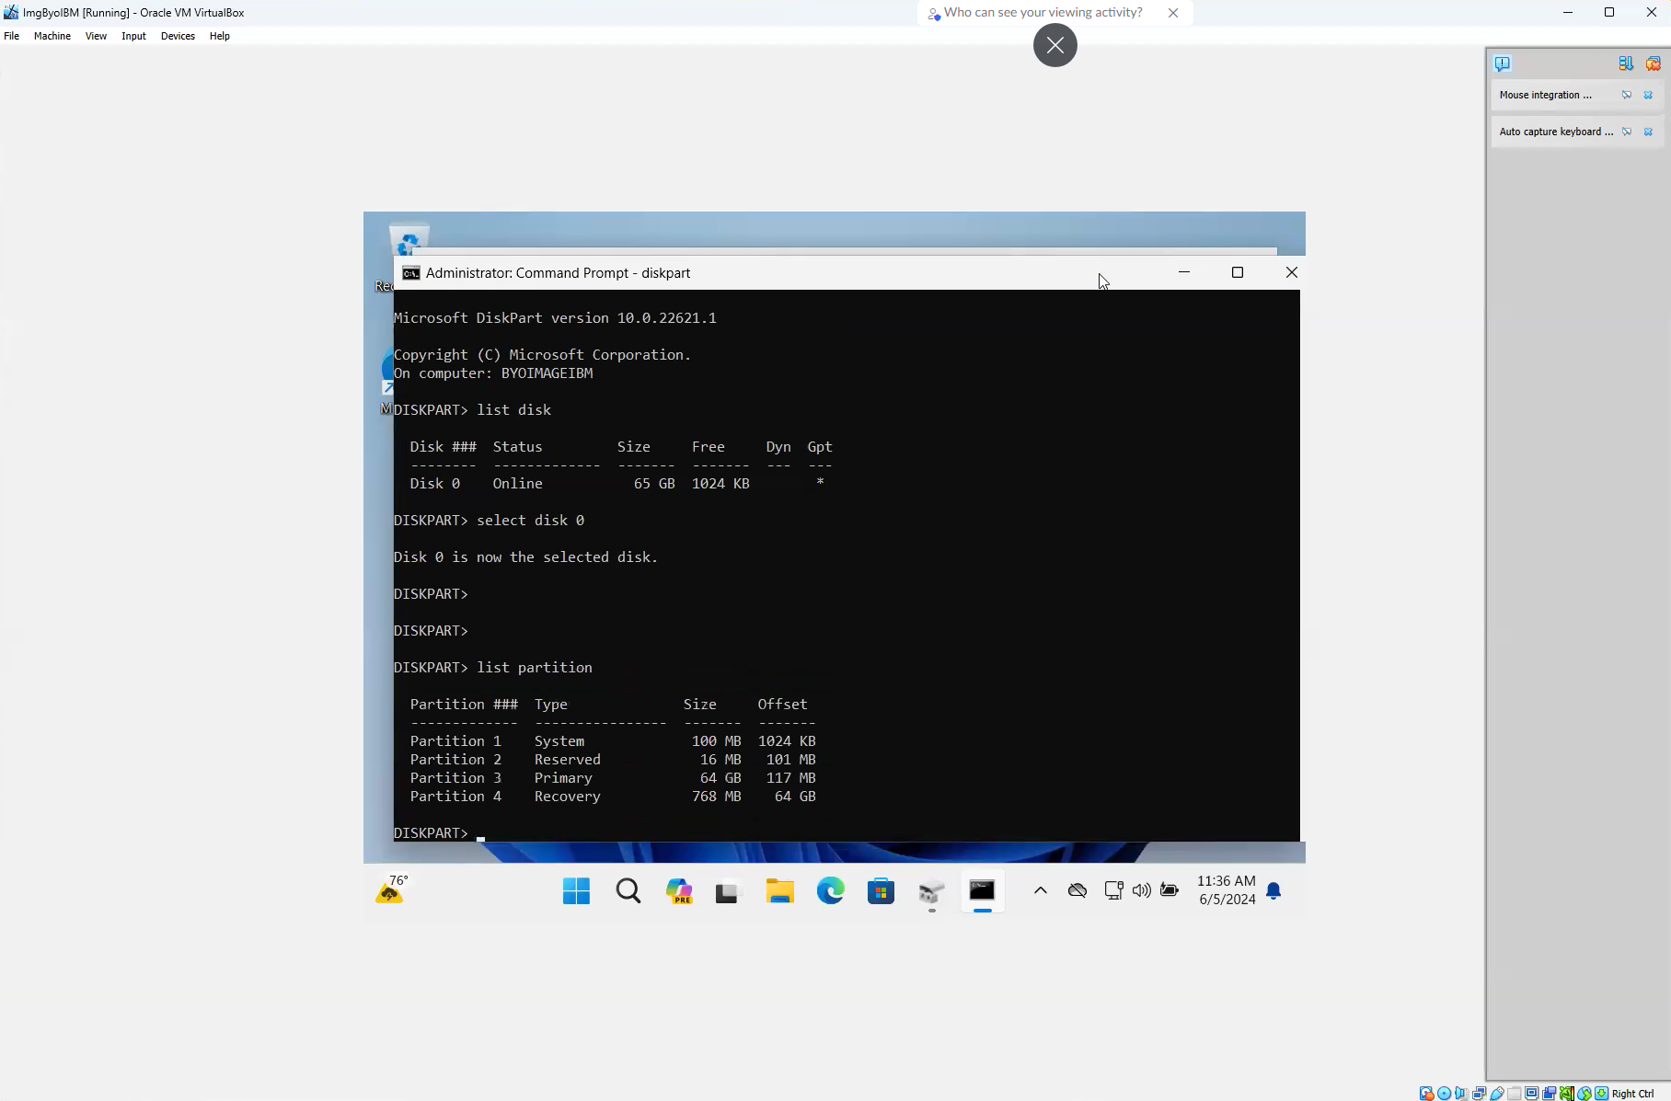
Task: Open the Devices menu
Action: (178, 36)
